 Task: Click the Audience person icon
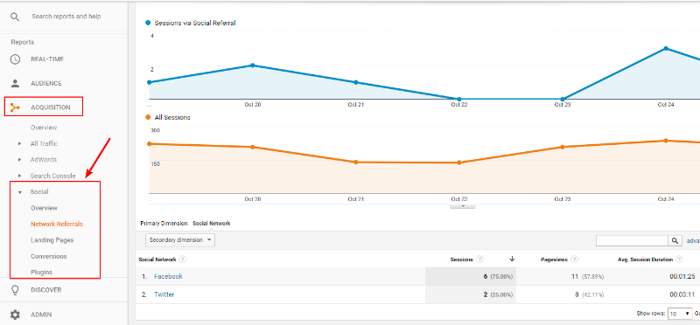(x=15, y=83)
